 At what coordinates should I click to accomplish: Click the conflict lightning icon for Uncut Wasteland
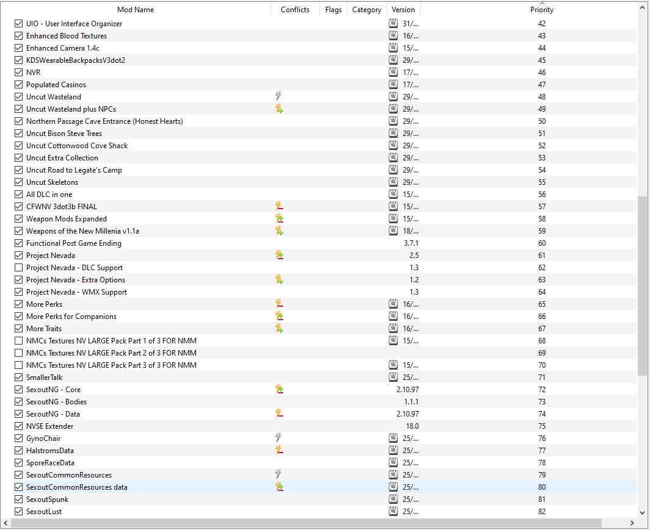click(278, 96)
